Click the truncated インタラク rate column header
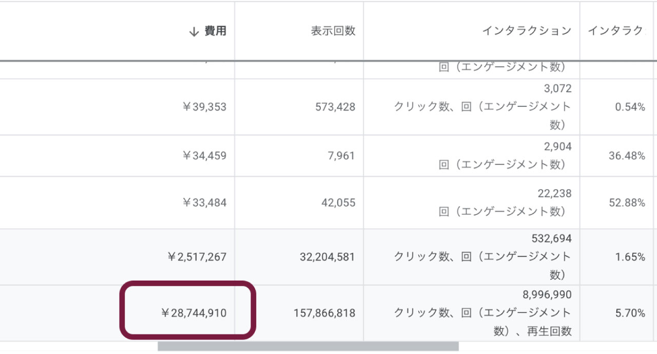 click(615, 31)
